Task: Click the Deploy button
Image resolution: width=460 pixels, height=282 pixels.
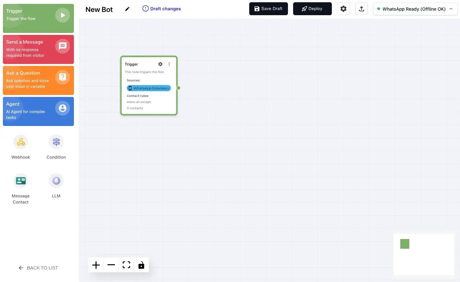Action: [x=312, y=9]
